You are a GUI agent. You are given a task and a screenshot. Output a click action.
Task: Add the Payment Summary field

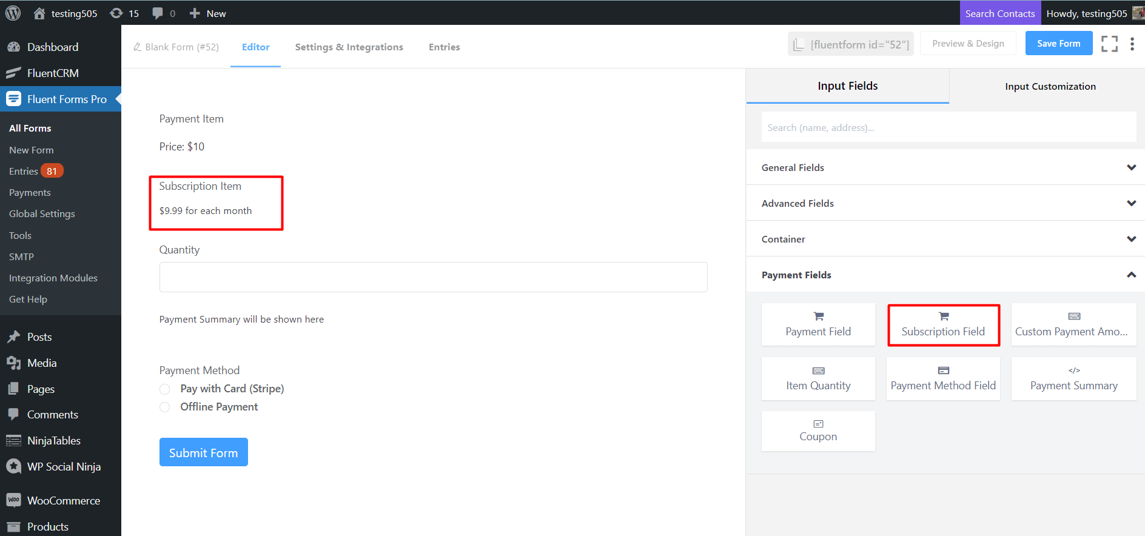tap(1073, 379)
